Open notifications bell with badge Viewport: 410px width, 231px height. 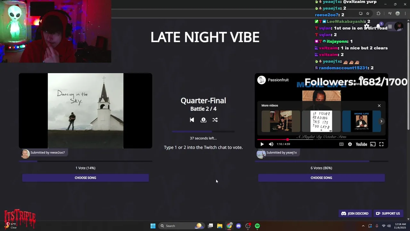[379, 26]
